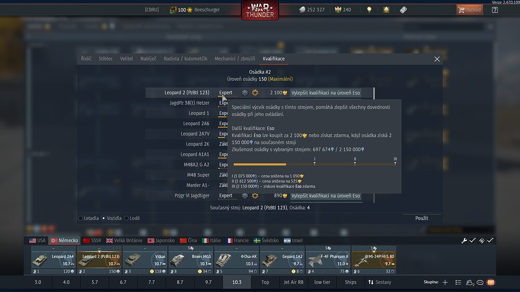Switch to the Střelec tab
The height and width of the screenshot is (292, 520).
[x=106, y=59]
